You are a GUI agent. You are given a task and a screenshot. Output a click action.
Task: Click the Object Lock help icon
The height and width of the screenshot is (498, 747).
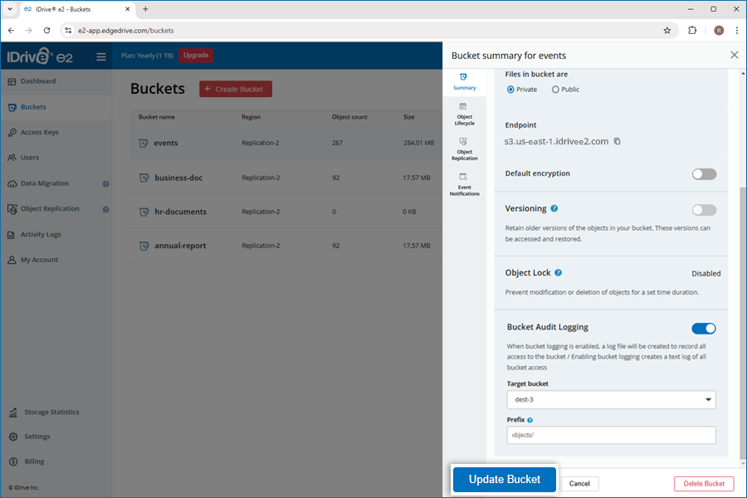(x=559, y=272)
